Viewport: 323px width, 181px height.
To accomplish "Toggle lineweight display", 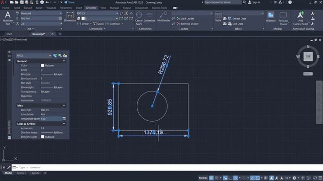I will point(266,178).
